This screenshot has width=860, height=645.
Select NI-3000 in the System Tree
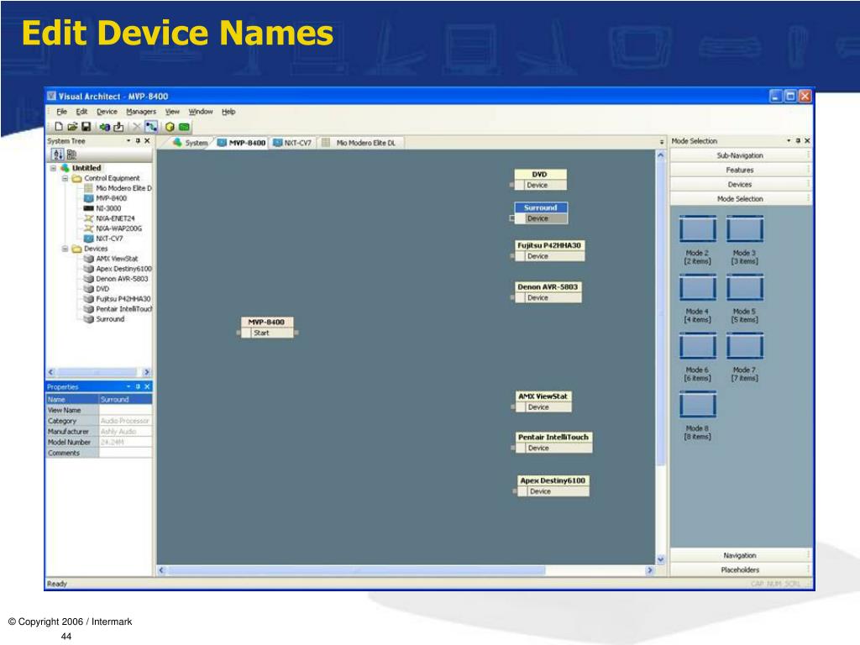[102, 208]
